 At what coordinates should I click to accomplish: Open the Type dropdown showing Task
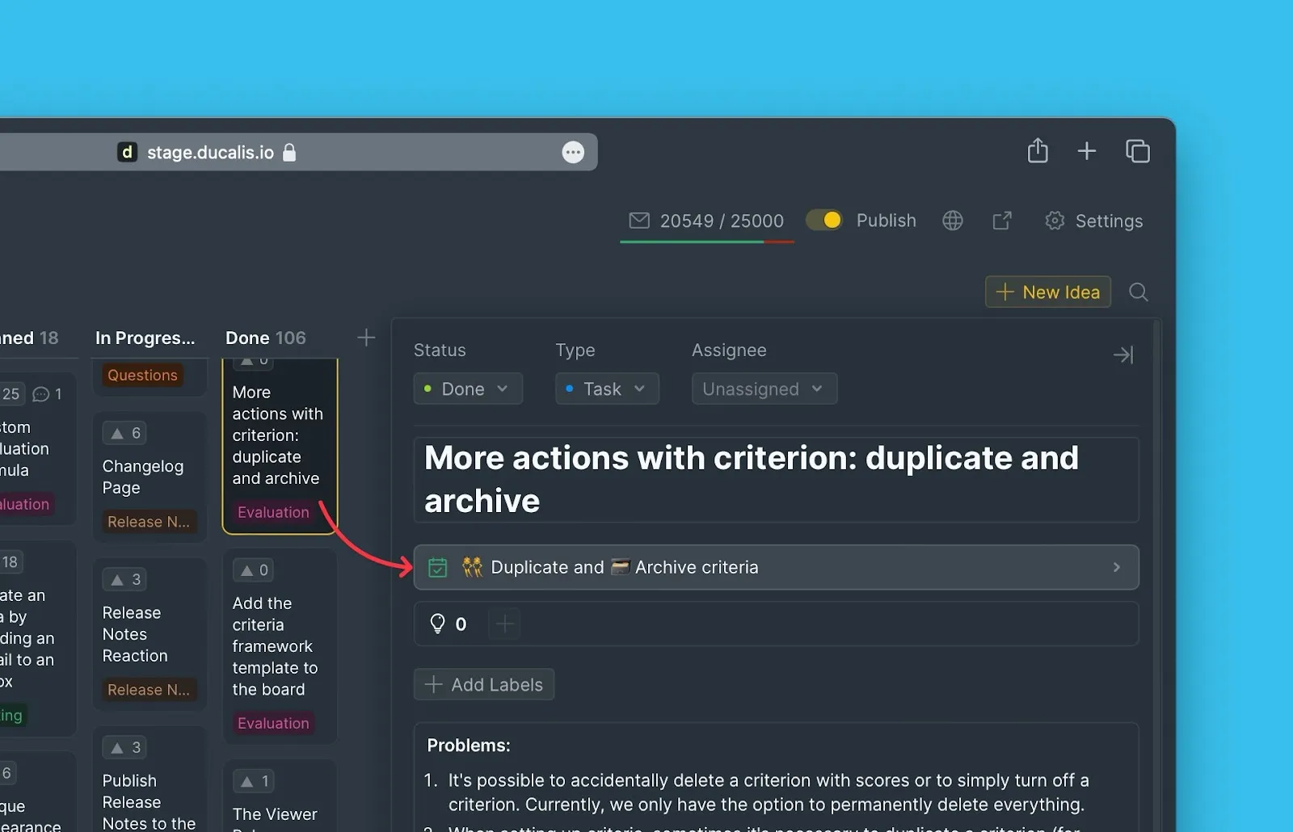click(x=607, y=389)
